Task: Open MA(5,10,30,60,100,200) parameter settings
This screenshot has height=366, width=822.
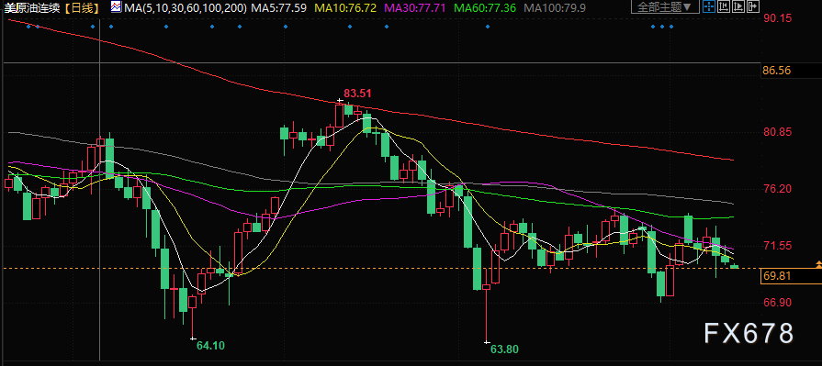Action: click(x=185, y=7)
